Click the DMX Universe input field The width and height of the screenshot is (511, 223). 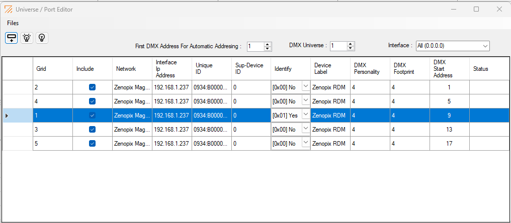[x=338, y=46]
